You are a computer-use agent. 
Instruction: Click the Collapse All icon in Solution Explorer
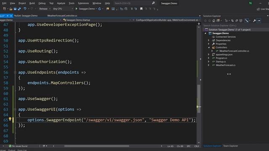(237, 21)
